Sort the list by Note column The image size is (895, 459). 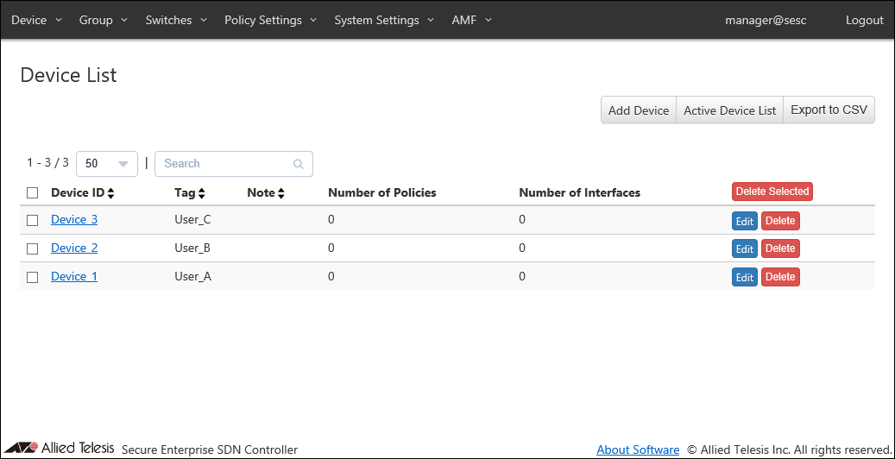(281, 193)
